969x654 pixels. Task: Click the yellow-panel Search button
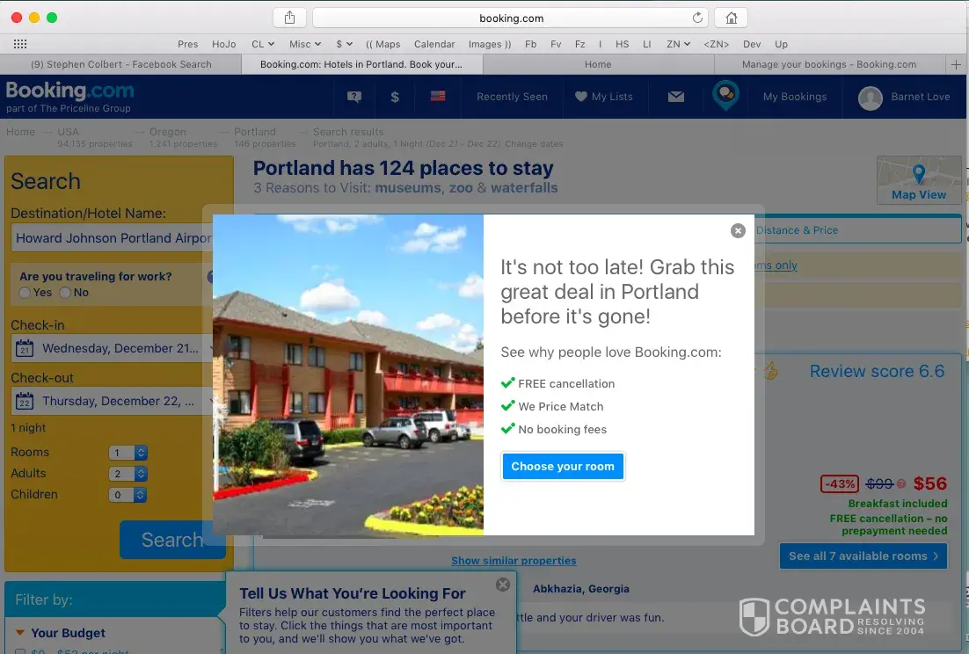coord(172,540)
